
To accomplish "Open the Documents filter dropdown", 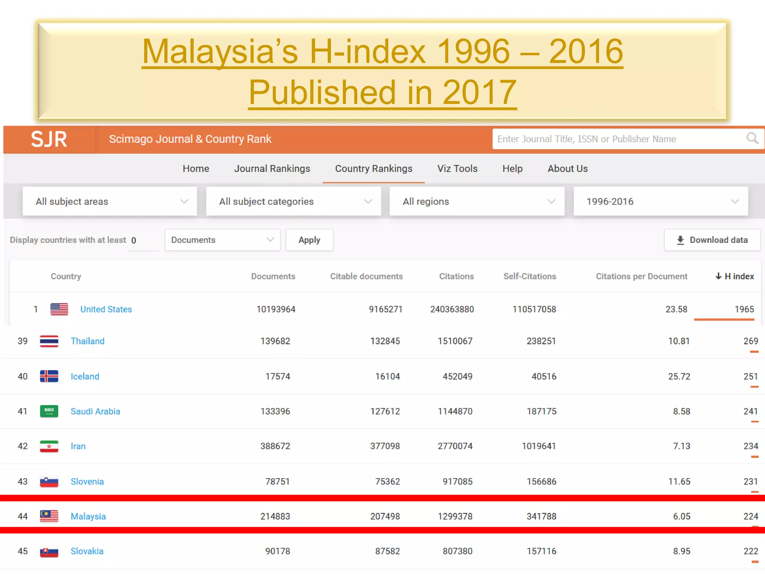I will tap(223, 240).
